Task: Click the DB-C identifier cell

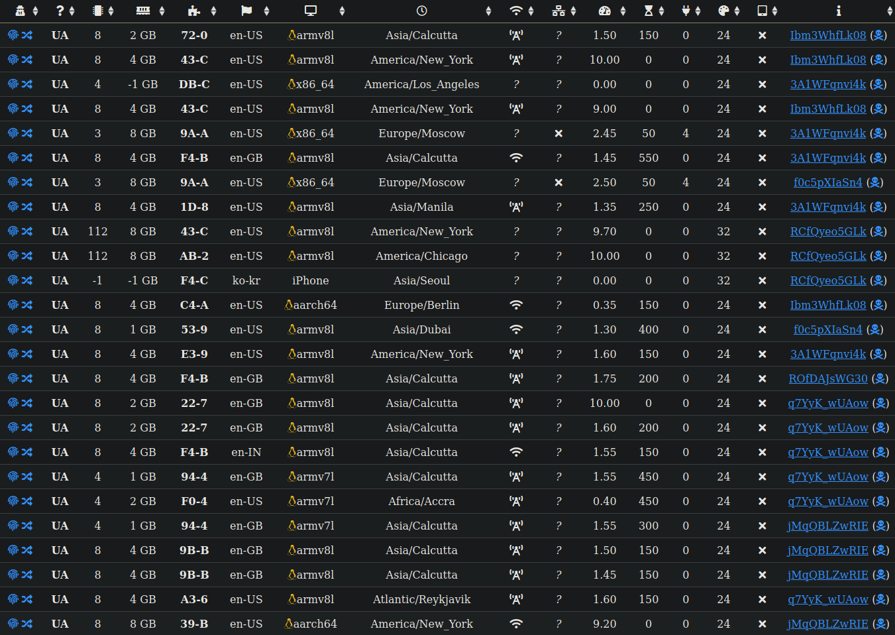Action: [194, 84]
